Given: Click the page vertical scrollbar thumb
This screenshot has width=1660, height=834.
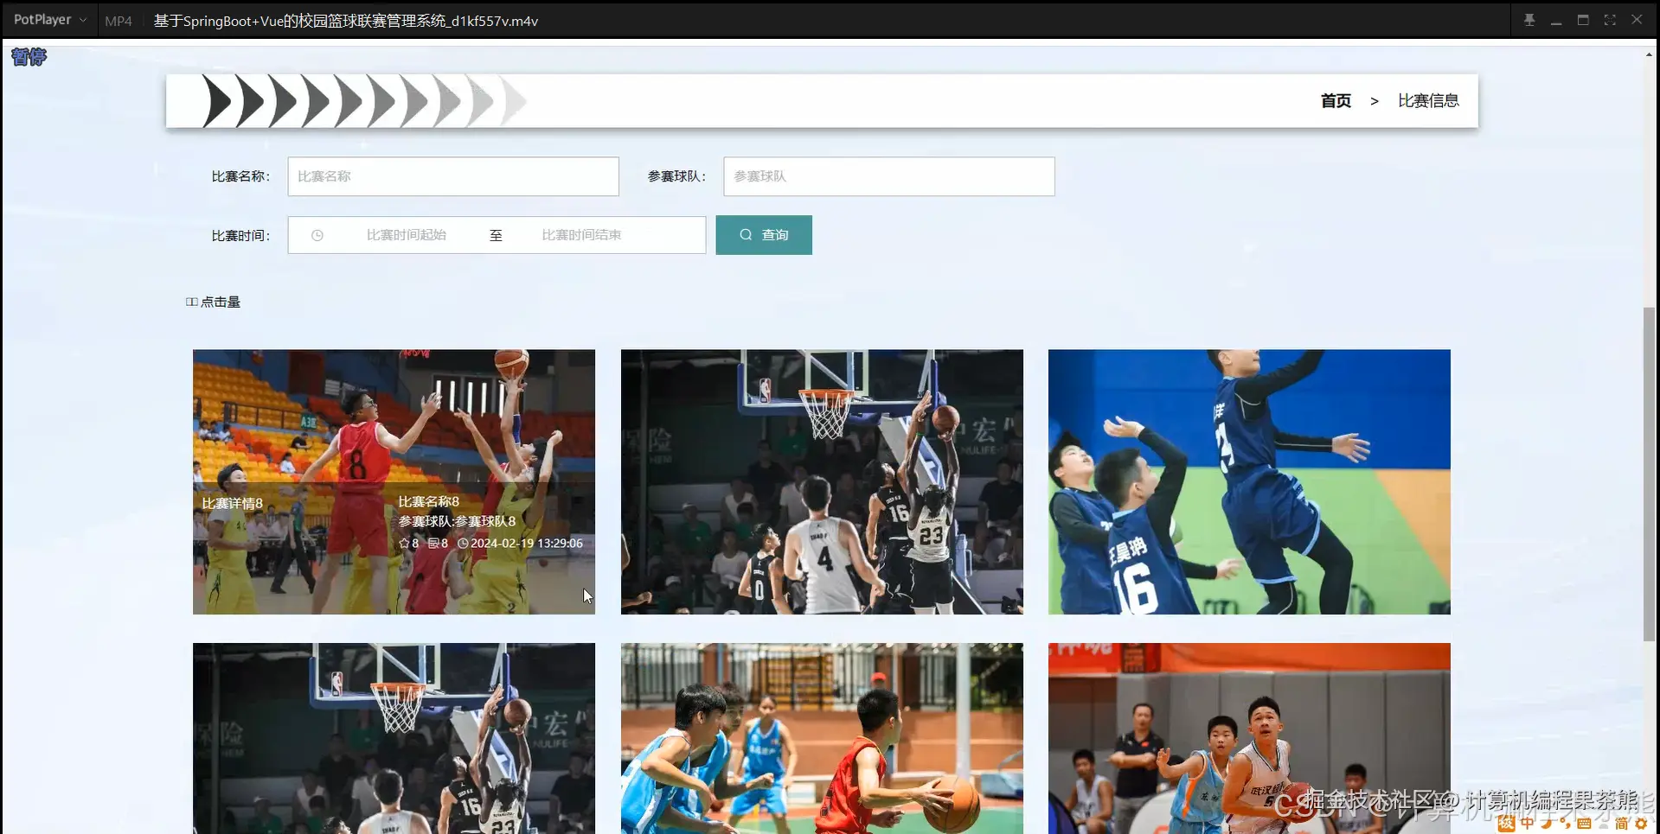Looking at the screenshot, I should 1649,474.
